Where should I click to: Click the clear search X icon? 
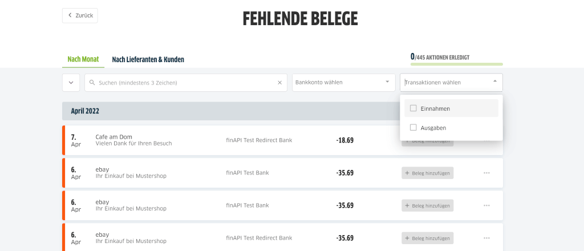click(x=279, y=83)
